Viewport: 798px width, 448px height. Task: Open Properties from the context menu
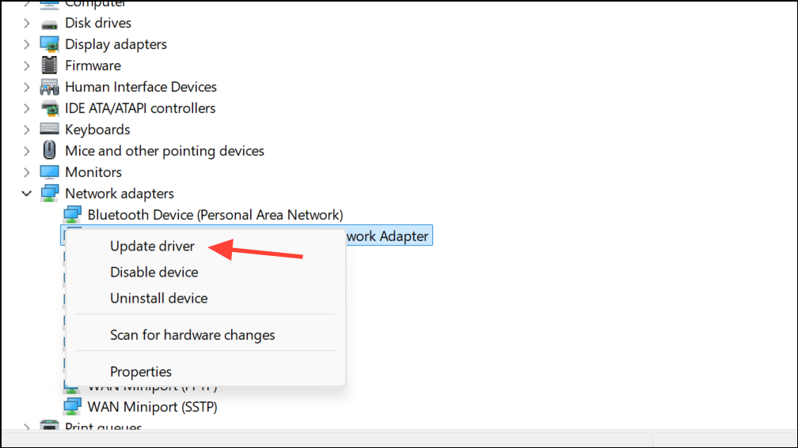[x=141, y=372]
